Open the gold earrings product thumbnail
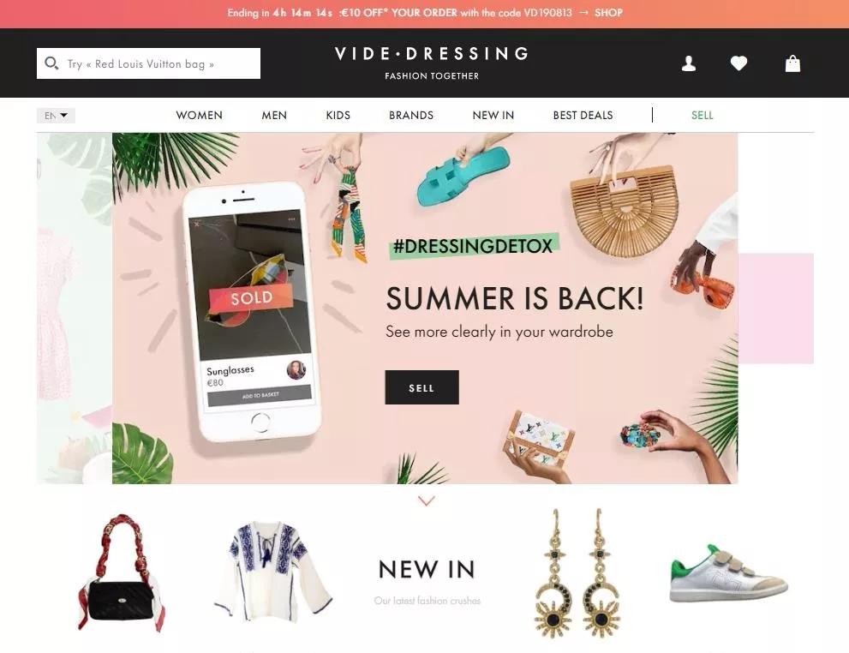The image size is (849, 653). (577, 572)
